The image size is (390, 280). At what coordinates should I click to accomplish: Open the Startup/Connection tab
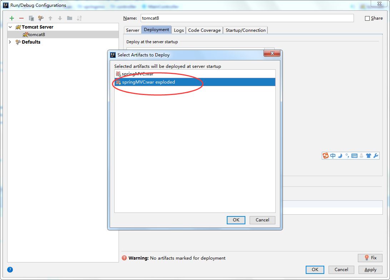point(245,30)
